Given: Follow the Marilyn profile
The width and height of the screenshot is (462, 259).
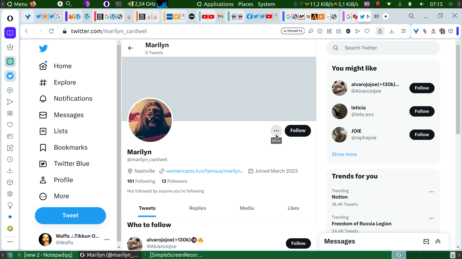Looking at the screenshot, I should pyautogui.click(x=298, y=131).
